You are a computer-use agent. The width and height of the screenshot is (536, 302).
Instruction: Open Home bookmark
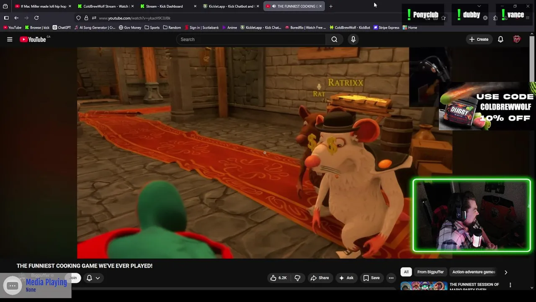[410, 28]
